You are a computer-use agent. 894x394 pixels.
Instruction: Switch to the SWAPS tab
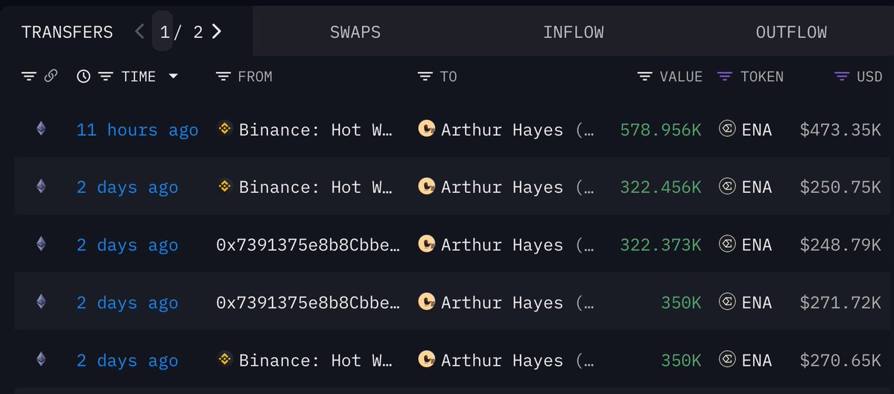(355, 32)
